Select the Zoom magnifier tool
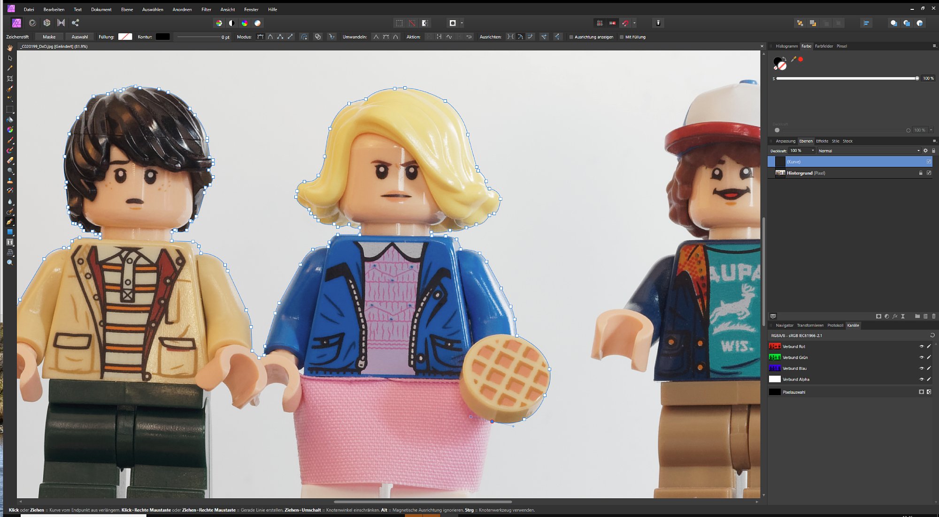 point(10,262)
